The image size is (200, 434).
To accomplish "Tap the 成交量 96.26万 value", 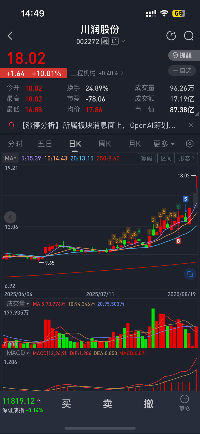I will [182, 88].
